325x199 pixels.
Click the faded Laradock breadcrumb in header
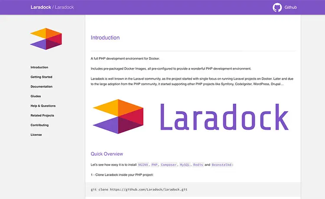click(x=64, y=7)
